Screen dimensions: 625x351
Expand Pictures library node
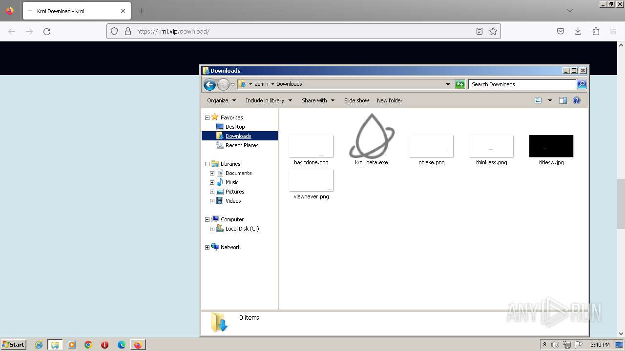point(212,192)
